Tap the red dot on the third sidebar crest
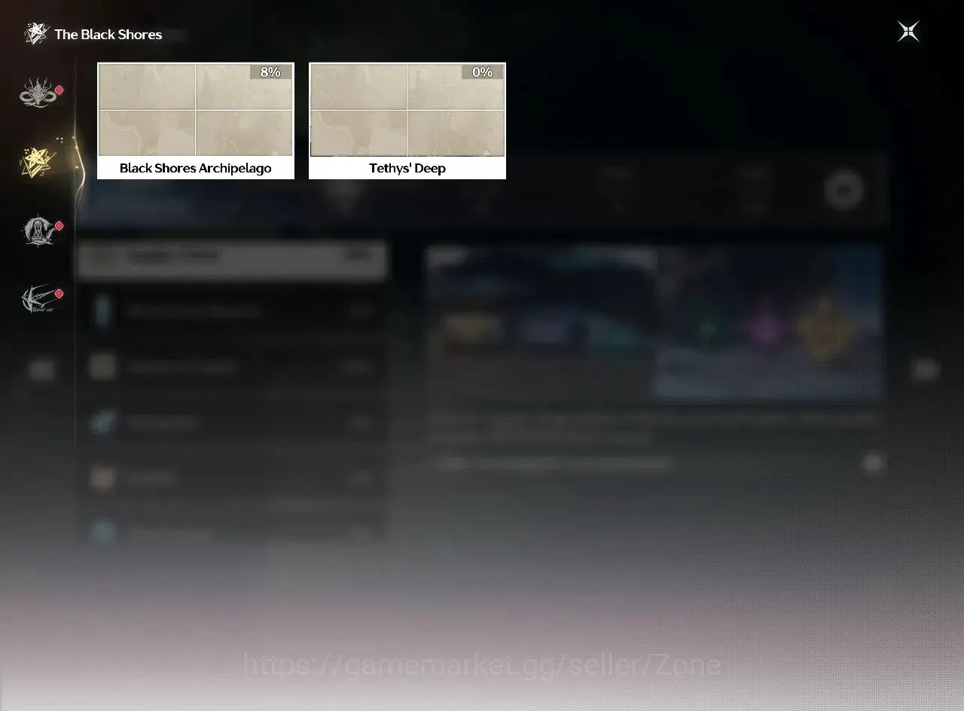The height and width of the screenshot is (711, 964). tap(59, 226)
